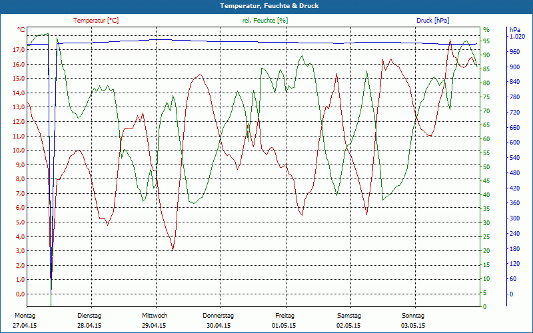Click the 'Sonntag' day label
The image size is (533, 333).
click(x=413, y=316)
